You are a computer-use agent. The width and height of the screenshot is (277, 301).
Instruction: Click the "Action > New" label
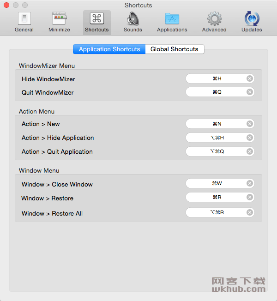click(x=41, y=124)
